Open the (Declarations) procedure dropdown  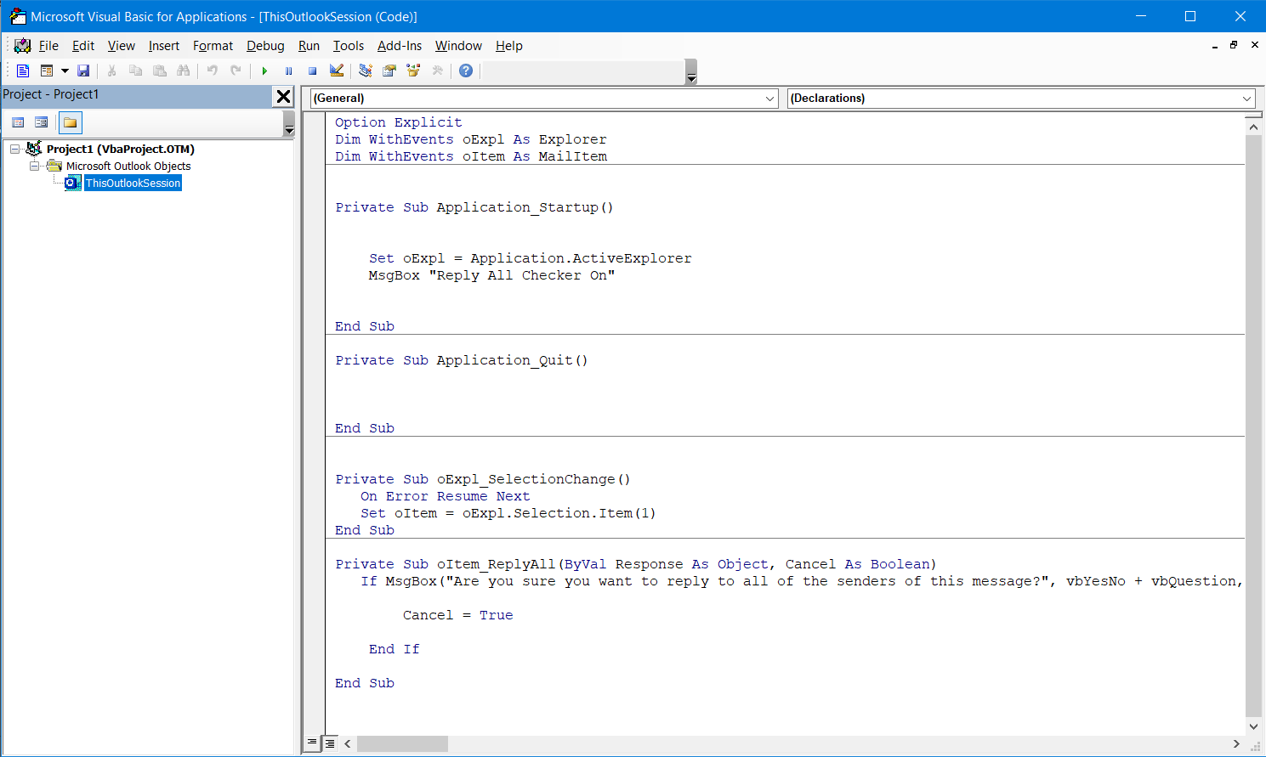coord(1021,99)
